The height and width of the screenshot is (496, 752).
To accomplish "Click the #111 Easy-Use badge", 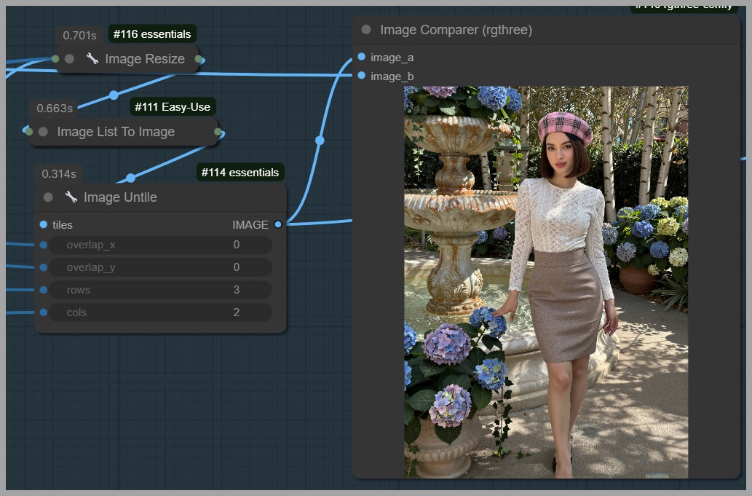I will [172, 107].
